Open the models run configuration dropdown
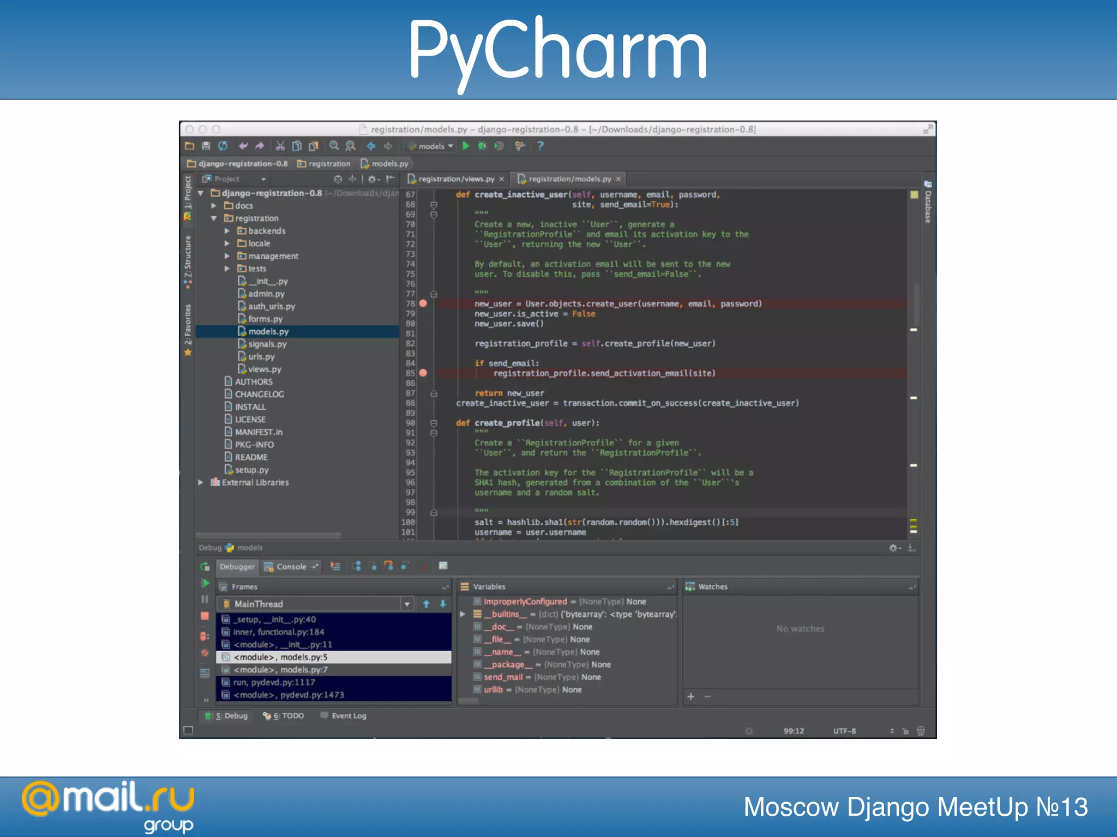Screen dimensions: 1117x837 (x=431, y=146)
